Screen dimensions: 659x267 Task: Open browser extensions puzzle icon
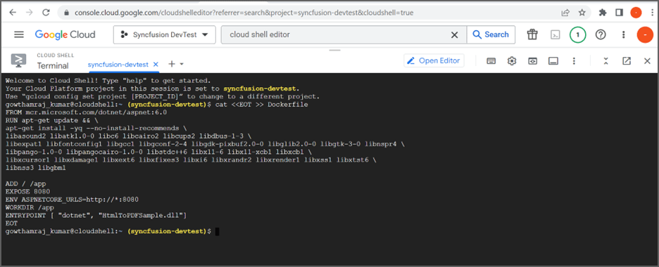603,13
